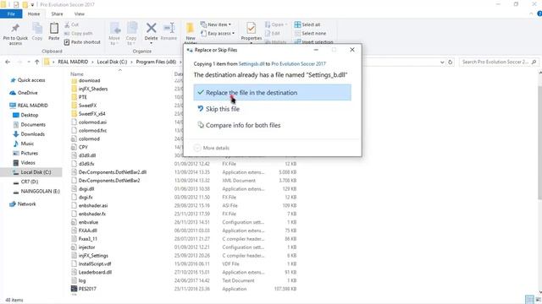Open the address bar history dropdown

442,62
